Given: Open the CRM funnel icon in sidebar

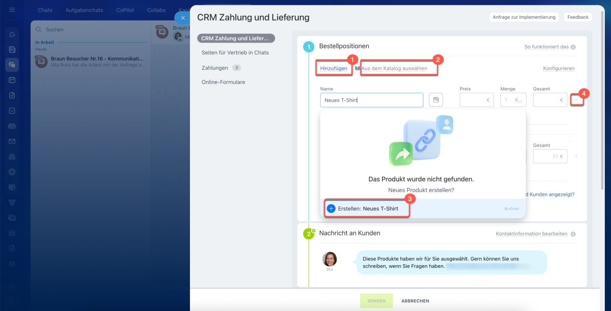Looking at the screenshot, I should 12,202.
